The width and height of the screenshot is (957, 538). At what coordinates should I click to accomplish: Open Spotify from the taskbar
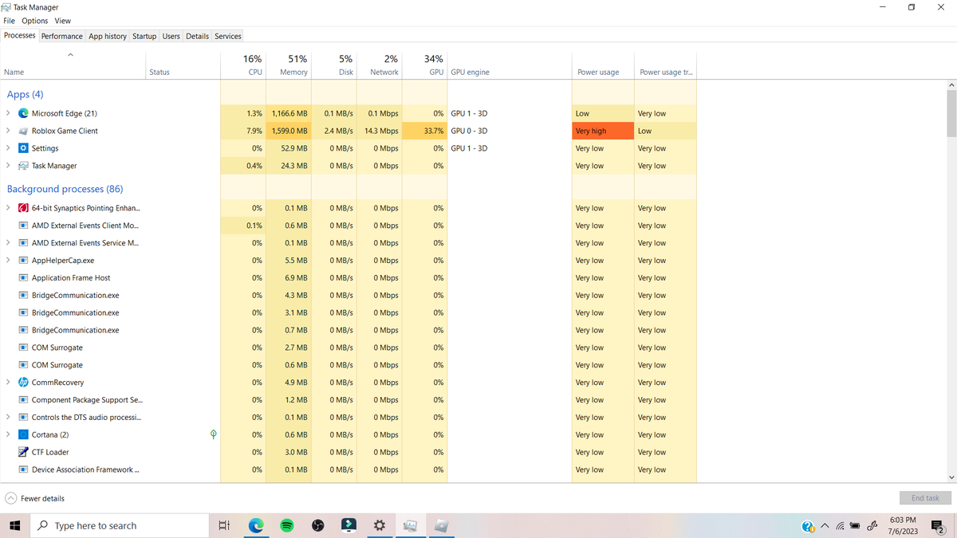287,525
